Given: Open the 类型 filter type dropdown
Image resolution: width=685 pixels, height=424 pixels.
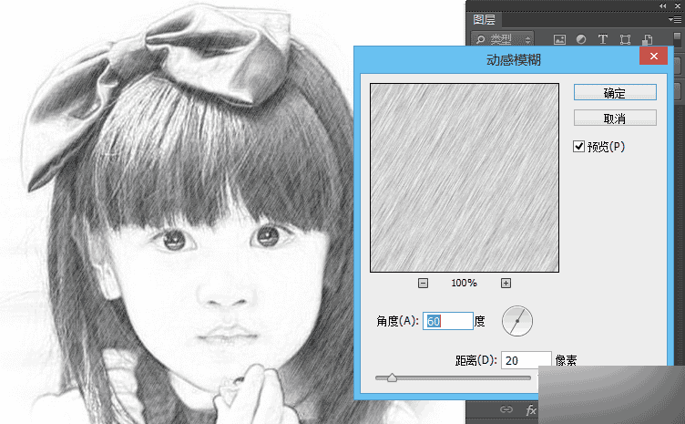Looking at the screenshot, I should click(503, 39).
